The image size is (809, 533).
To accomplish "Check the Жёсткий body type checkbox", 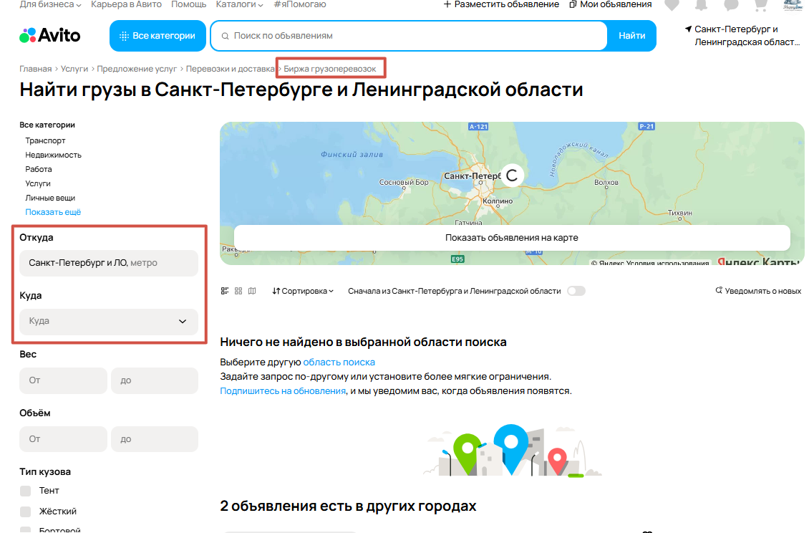I will pyautogui.click(x=25, y=512).
